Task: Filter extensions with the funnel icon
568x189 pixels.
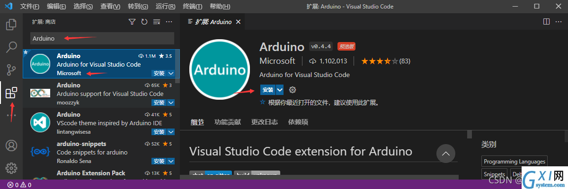Action: 132,22
